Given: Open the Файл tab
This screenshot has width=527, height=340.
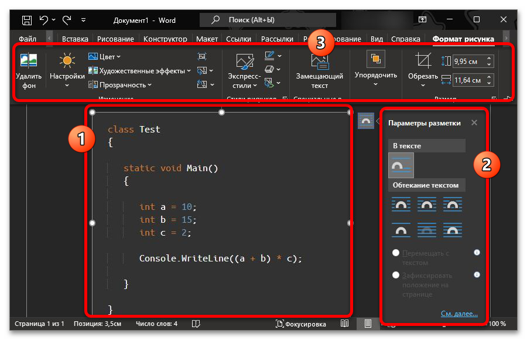Looking at the screenshot, I should (27, 39).
